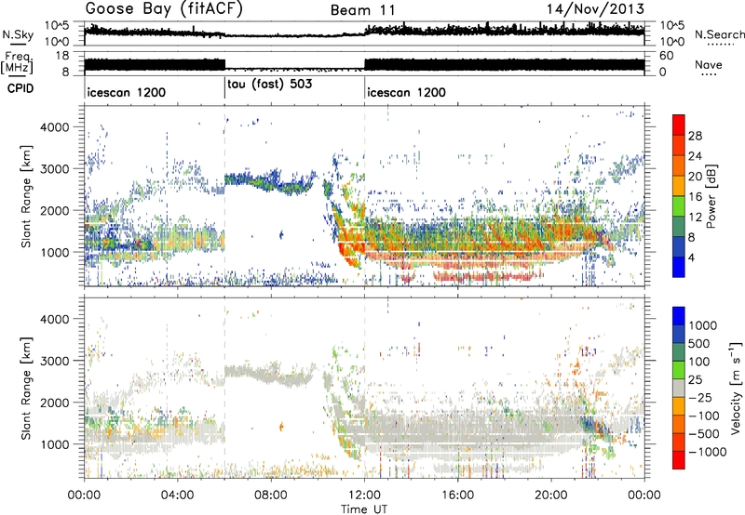Screen dimensions: 745x515
Task: Click the '28' tick on the Power scale
Action: (x=695, y=136)
